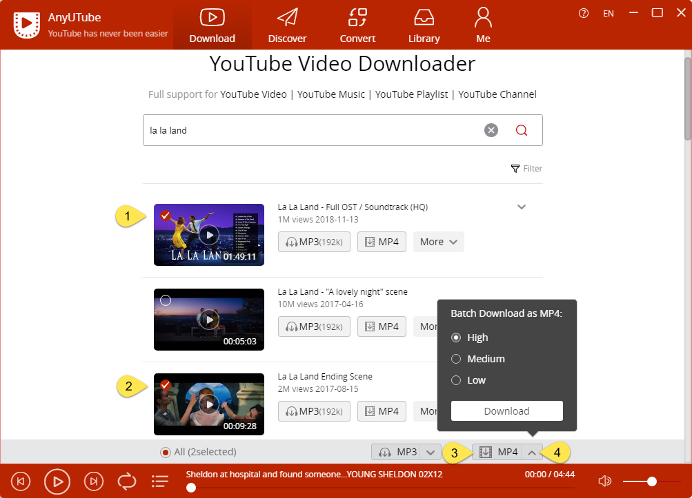Open the playlist queue icon
Screen dimensions: 692x498
160,481
